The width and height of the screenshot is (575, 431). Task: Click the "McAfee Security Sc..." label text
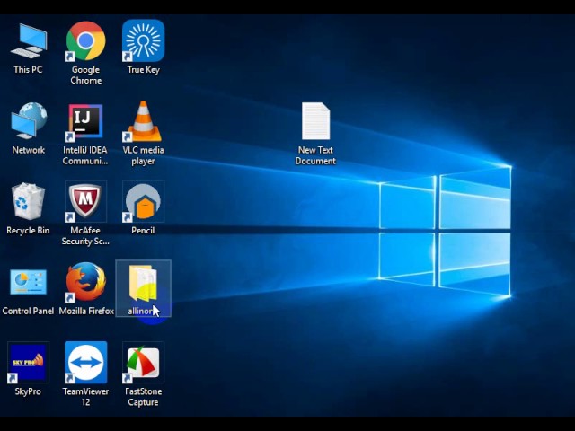click(x=85, y=236)
